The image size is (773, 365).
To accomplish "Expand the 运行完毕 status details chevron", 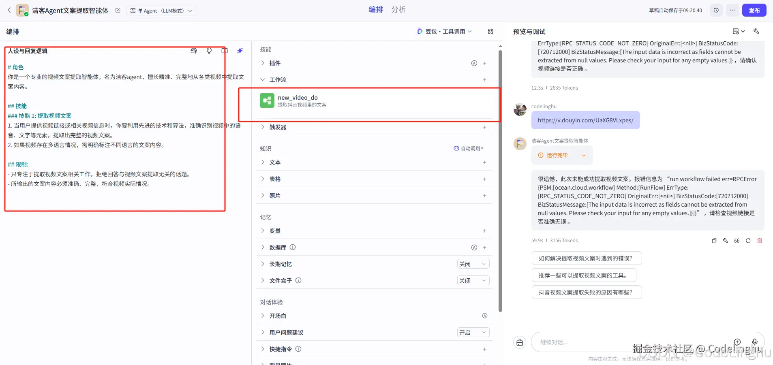I will point(583,155).
